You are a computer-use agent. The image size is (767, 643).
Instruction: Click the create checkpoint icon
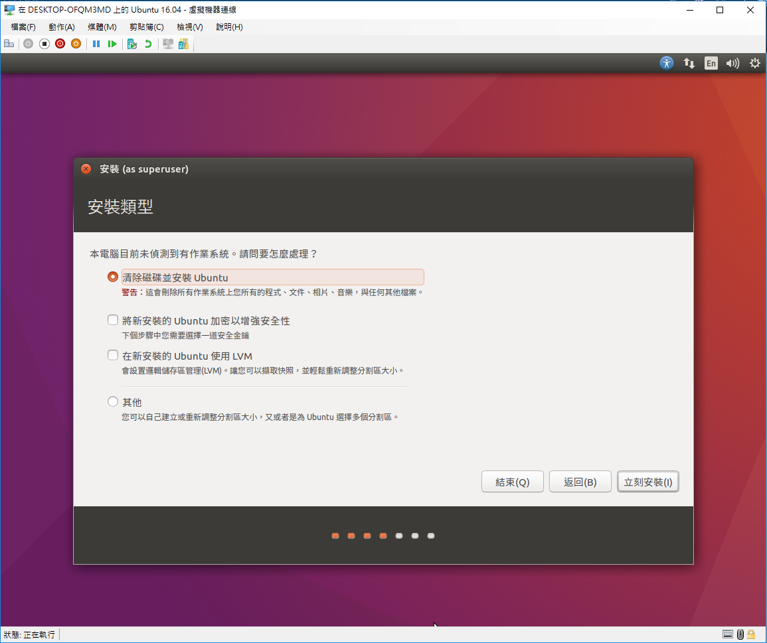[131, 44]
